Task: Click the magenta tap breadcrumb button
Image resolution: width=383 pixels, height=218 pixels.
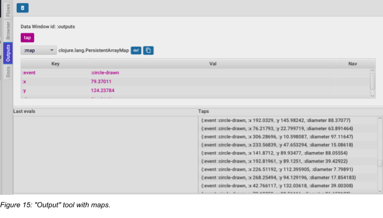Action: (27, 38)
